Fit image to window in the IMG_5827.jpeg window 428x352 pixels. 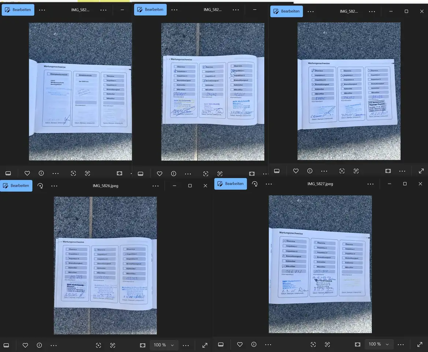point(358,344)
